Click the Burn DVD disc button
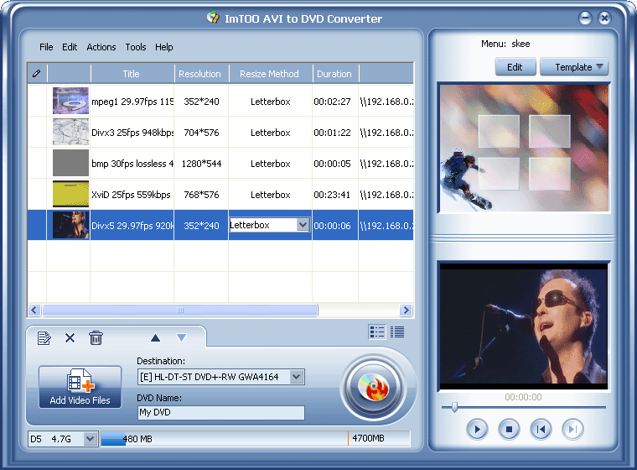 click(x=373, y=386)
